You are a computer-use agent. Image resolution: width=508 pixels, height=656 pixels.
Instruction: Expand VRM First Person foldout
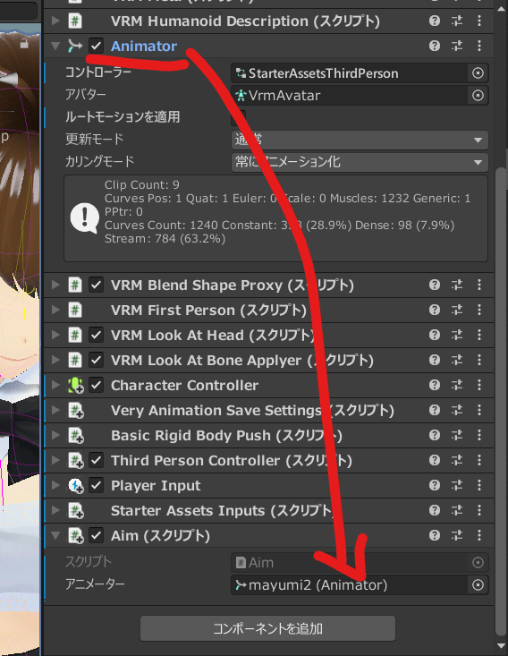[x=55, y=310]
